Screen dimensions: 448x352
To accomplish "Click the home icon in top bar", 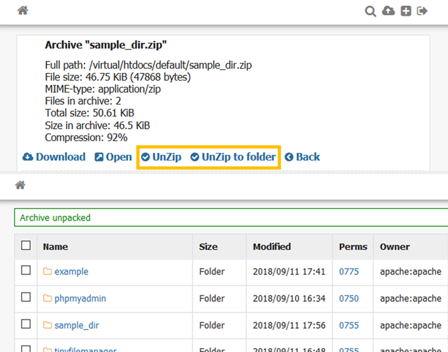I will pyautogui.click(x=22, y=11).
